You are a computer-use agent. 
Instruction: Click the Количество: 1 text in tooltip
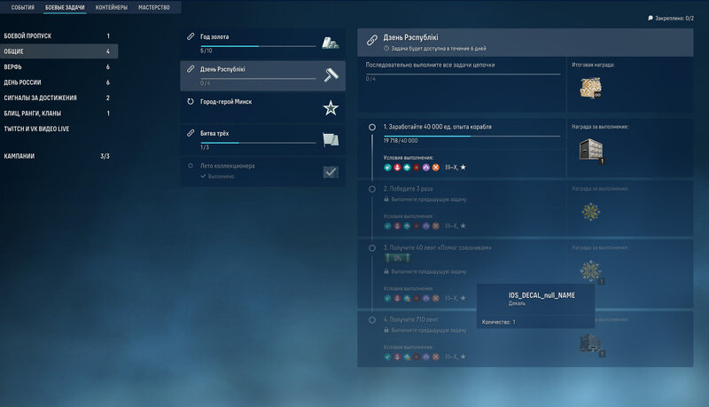click(x=498, y=322)
